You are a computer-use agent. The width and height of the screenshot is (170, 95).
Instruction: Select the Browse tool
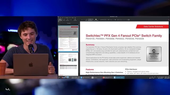86,20
